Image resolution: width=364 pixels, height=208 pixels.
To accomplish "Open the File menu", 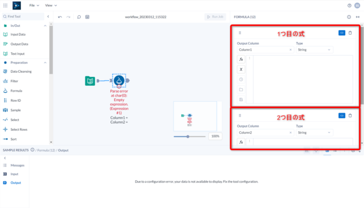I will pos(34,5).
